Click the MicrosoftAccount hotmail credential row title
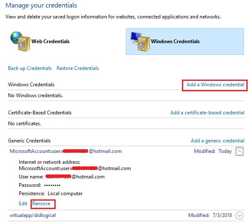The width and height of the screenshot is (251, 222). pyautogui.click(x=66, y=151)
